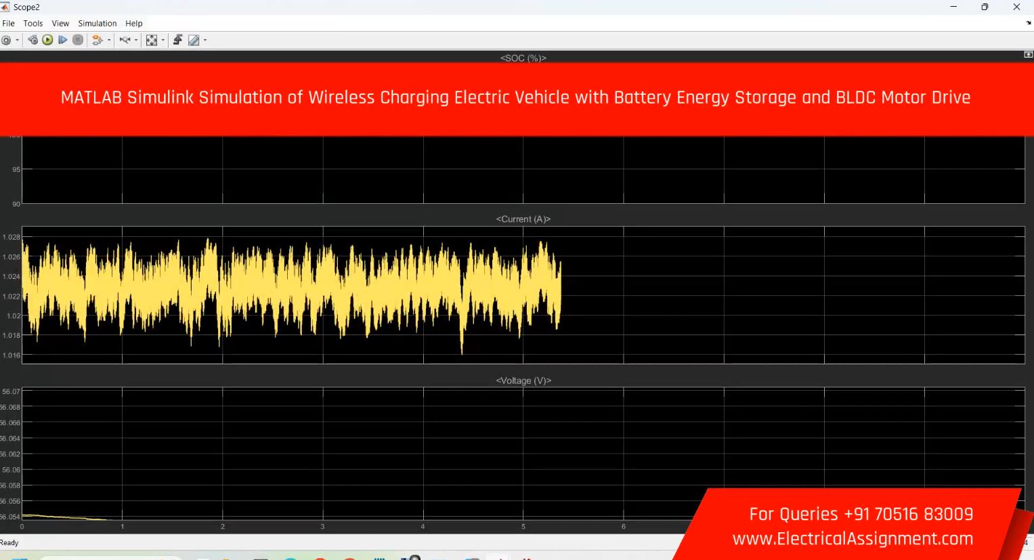Expand dropdown arrow beside configuration gear
This screenshot has width=1034, height=560.
click(18, 40)
